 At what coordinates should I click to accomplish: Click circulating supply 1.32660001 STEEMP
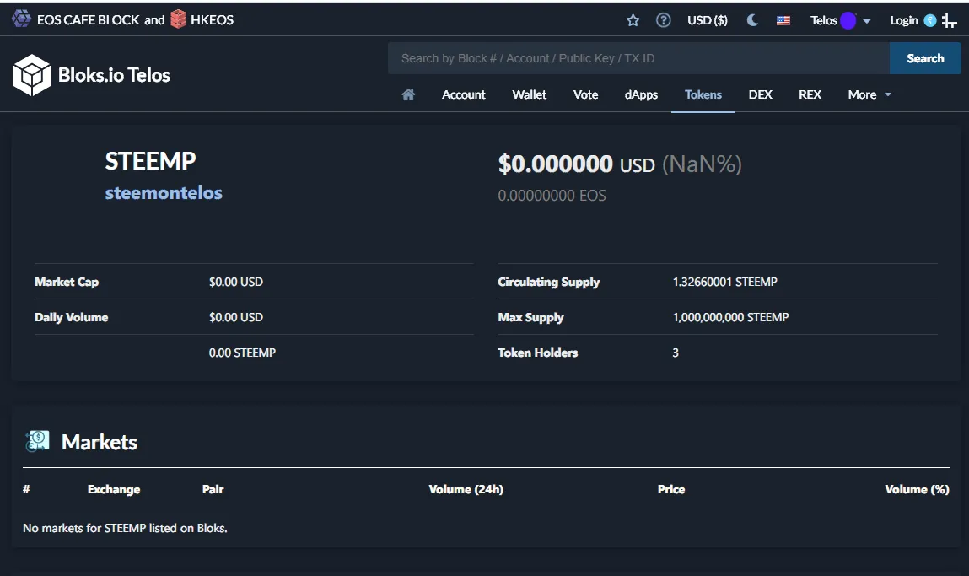tap(725, 282)
